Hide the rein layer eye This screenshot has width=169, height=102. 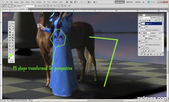point(139,27)
